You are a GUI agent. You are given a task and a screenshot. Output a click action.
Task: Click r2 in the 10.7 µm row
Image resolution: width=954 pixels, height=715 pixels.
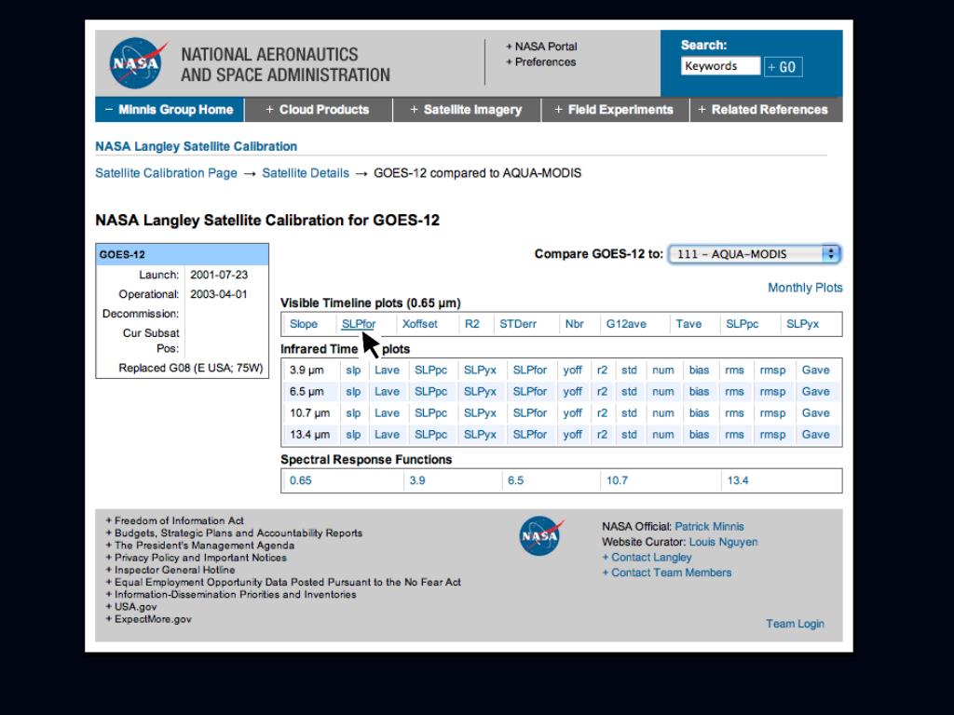[603, 412]
